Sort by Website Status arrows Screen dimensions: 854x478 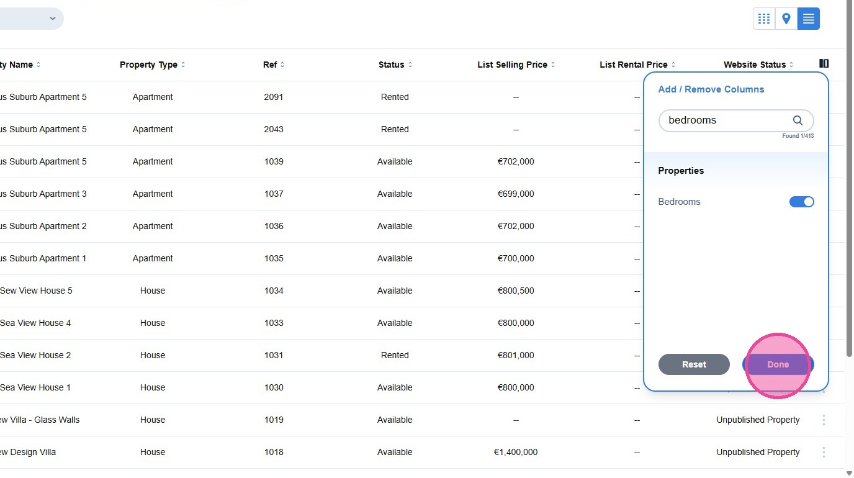click(x=792, y=65)
